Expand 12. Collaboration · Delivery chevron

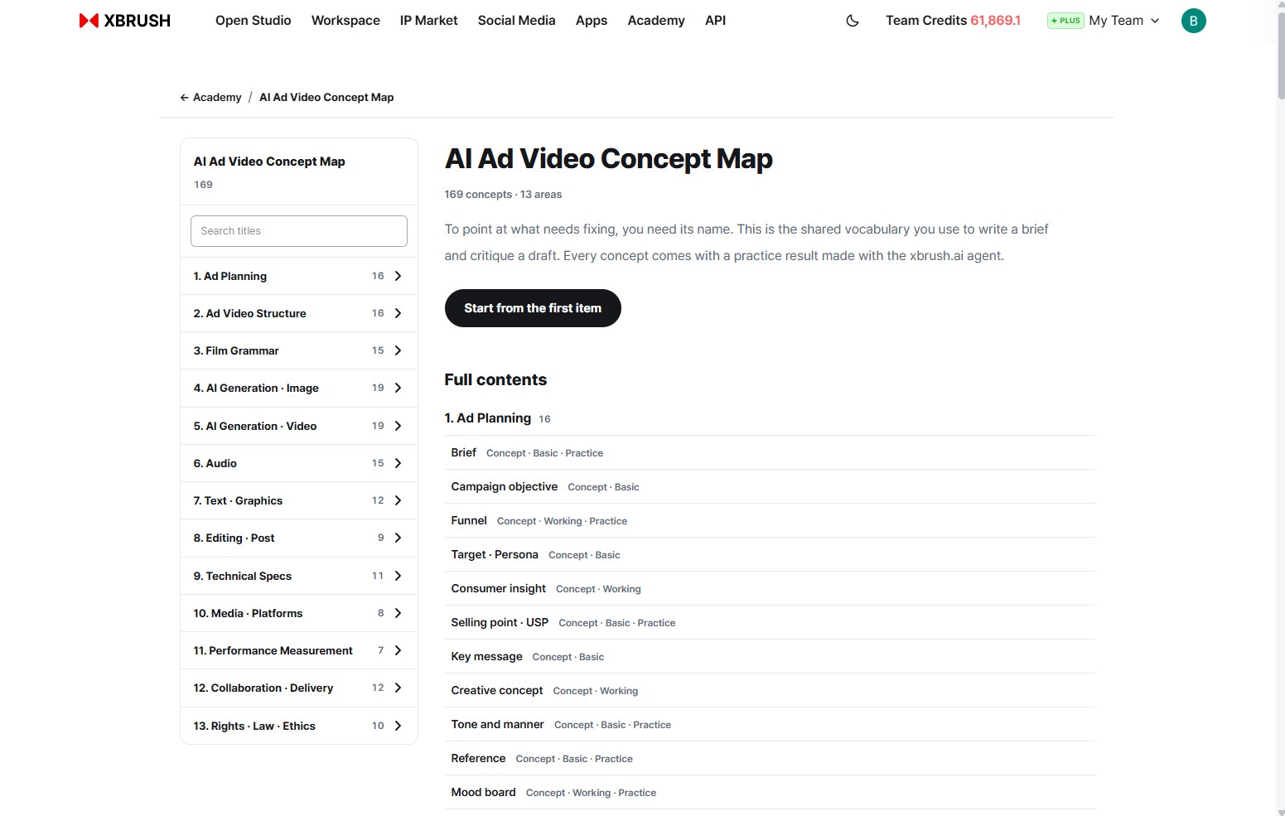pos(398,688)
